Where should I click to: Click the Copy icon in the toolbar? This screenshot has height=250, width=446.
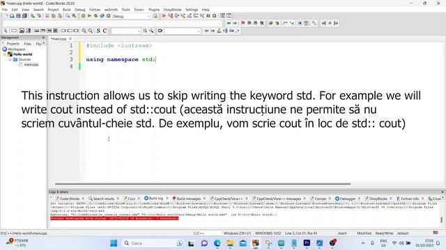pos(54,16)
